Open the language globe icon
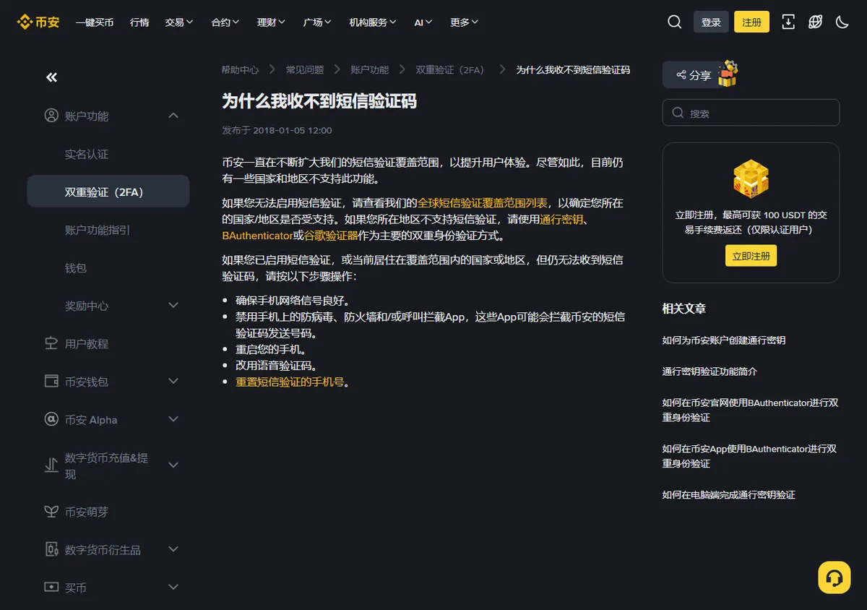This screenshot has height=610, width=867. [x=815, y=22]
